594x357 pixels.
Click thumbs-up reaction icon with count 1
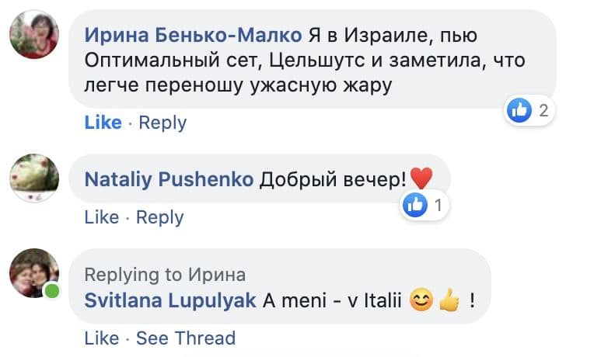click(416, 206)
